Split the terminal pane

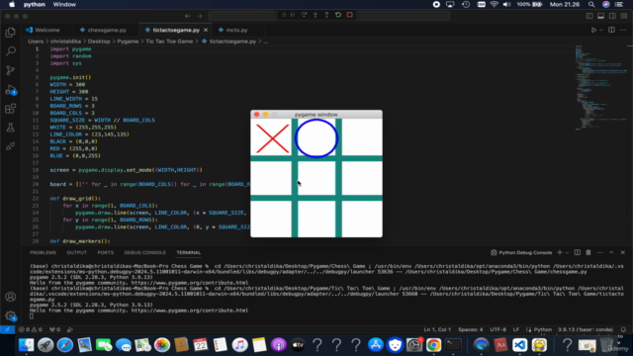coord(578,253)
